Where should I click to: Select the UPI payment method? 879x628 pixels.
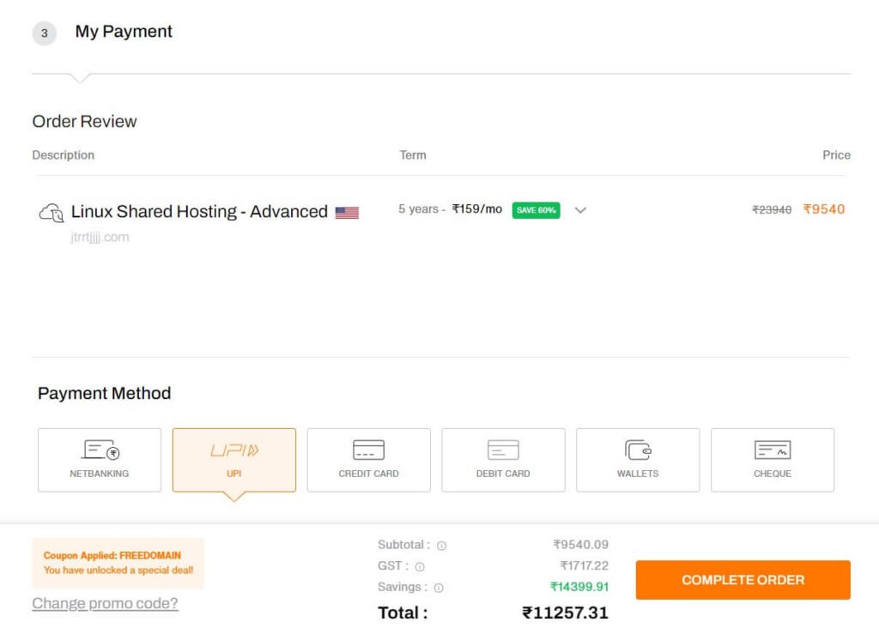pos(233,460)
